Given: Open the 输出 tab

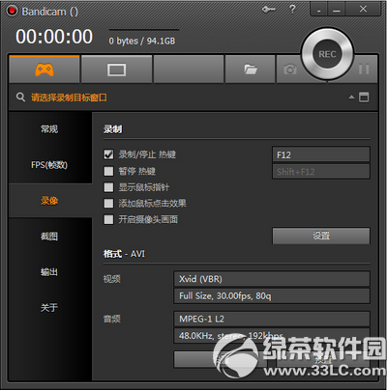Looking at the screenshot, I should tap(49, 272).
